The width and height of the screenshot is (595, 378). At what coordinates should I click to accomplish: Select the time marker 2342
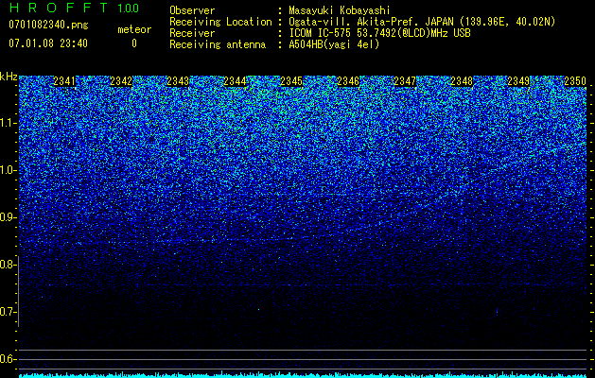(x=121, y=81)
